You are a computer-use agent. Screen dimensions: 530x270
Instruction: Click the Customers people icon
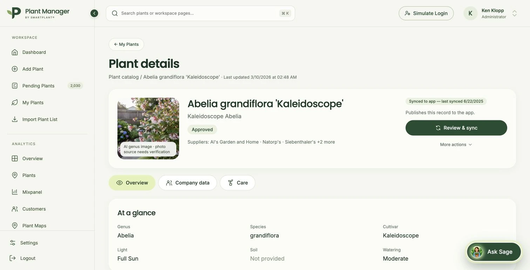[x=15, y=209]
